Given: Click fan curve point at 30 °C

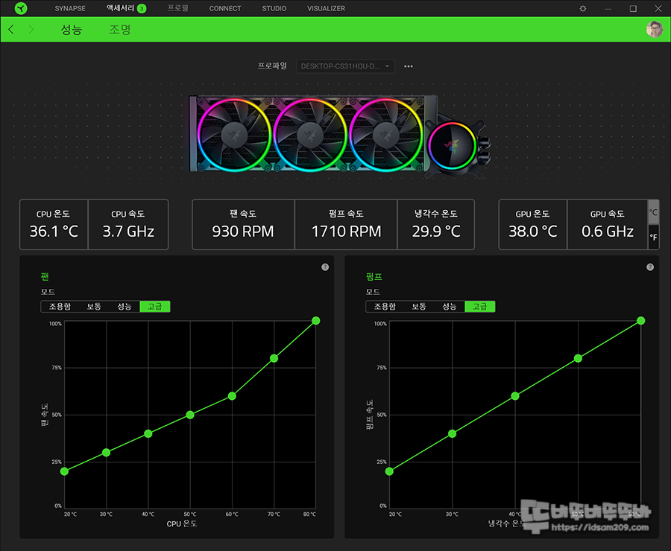Looking at the screenshot, I should point(106,453).
